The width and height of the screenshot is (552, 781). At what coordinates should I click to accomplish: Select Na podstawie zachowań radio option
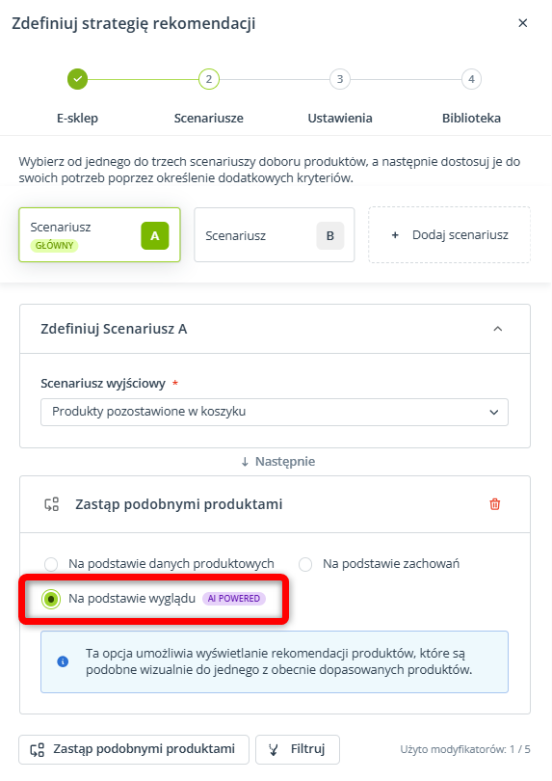tap(305, 564)
